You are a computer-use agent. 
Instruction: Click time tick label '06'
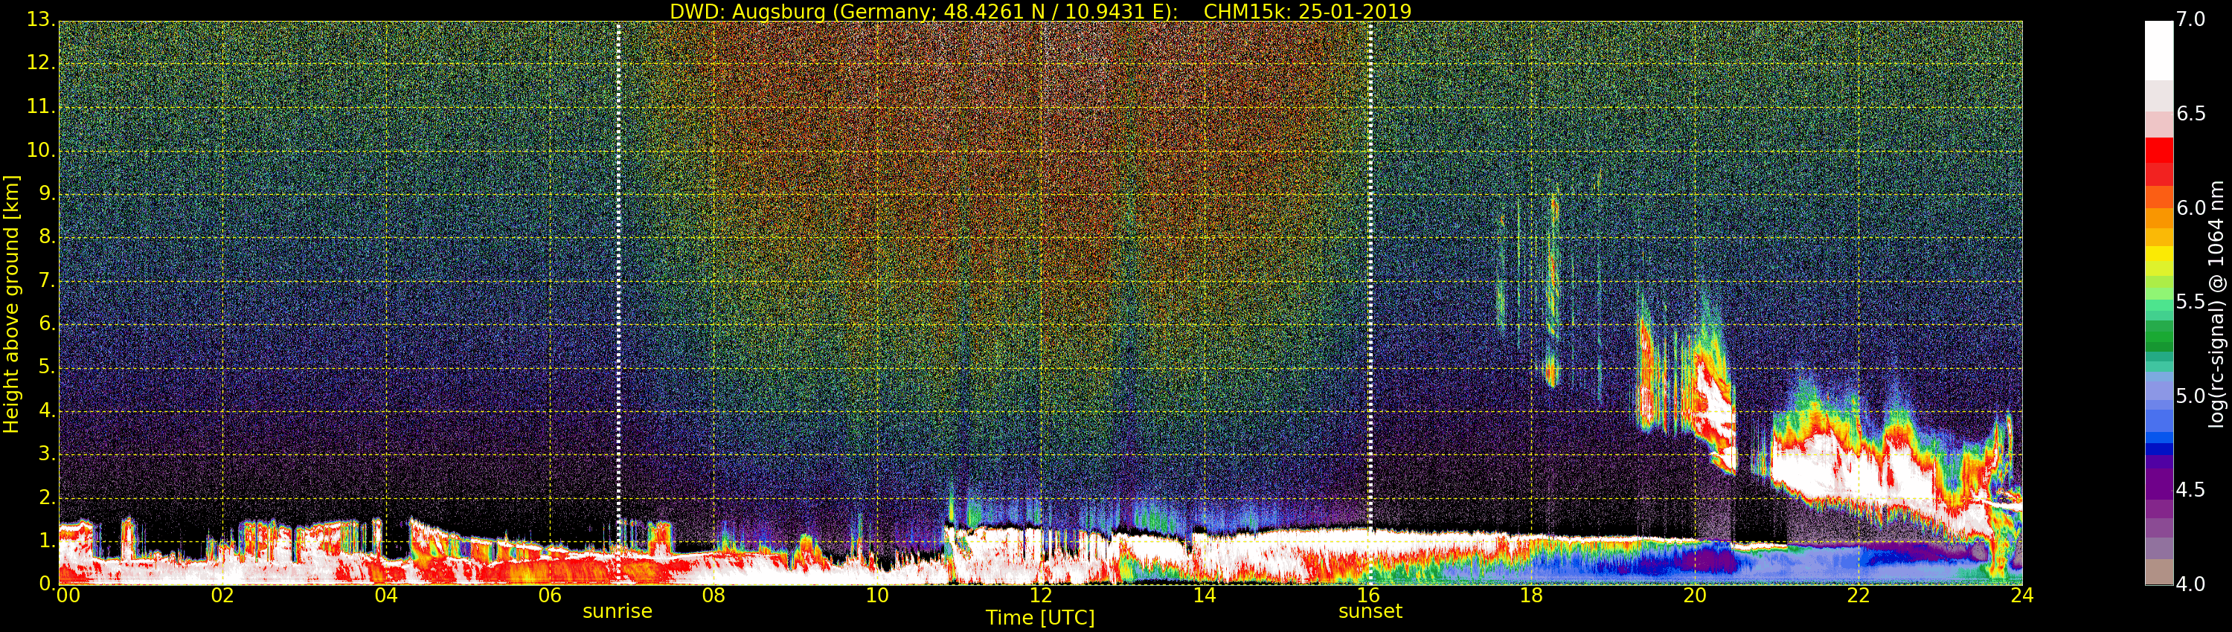click(x=549, y=596)
